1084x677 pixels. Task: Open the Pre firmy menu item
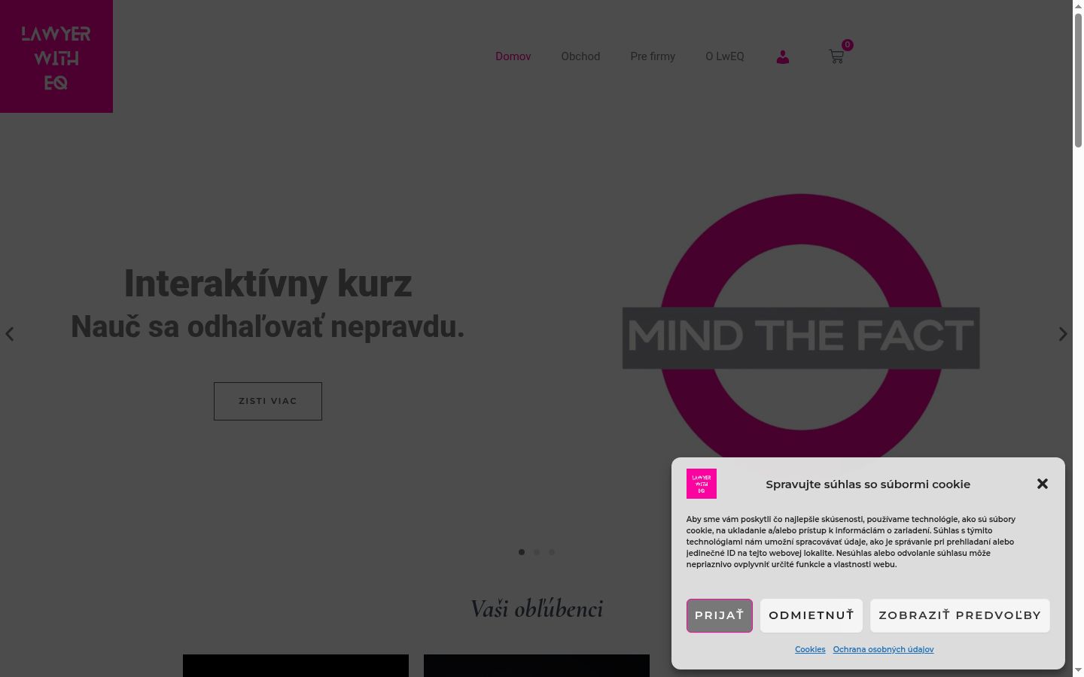[x=653, y=56]
